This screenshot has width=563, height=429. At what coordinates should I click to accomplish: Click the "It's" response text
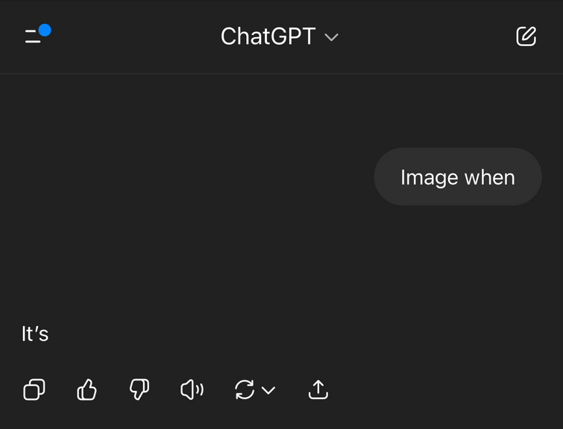coord(35,334)
